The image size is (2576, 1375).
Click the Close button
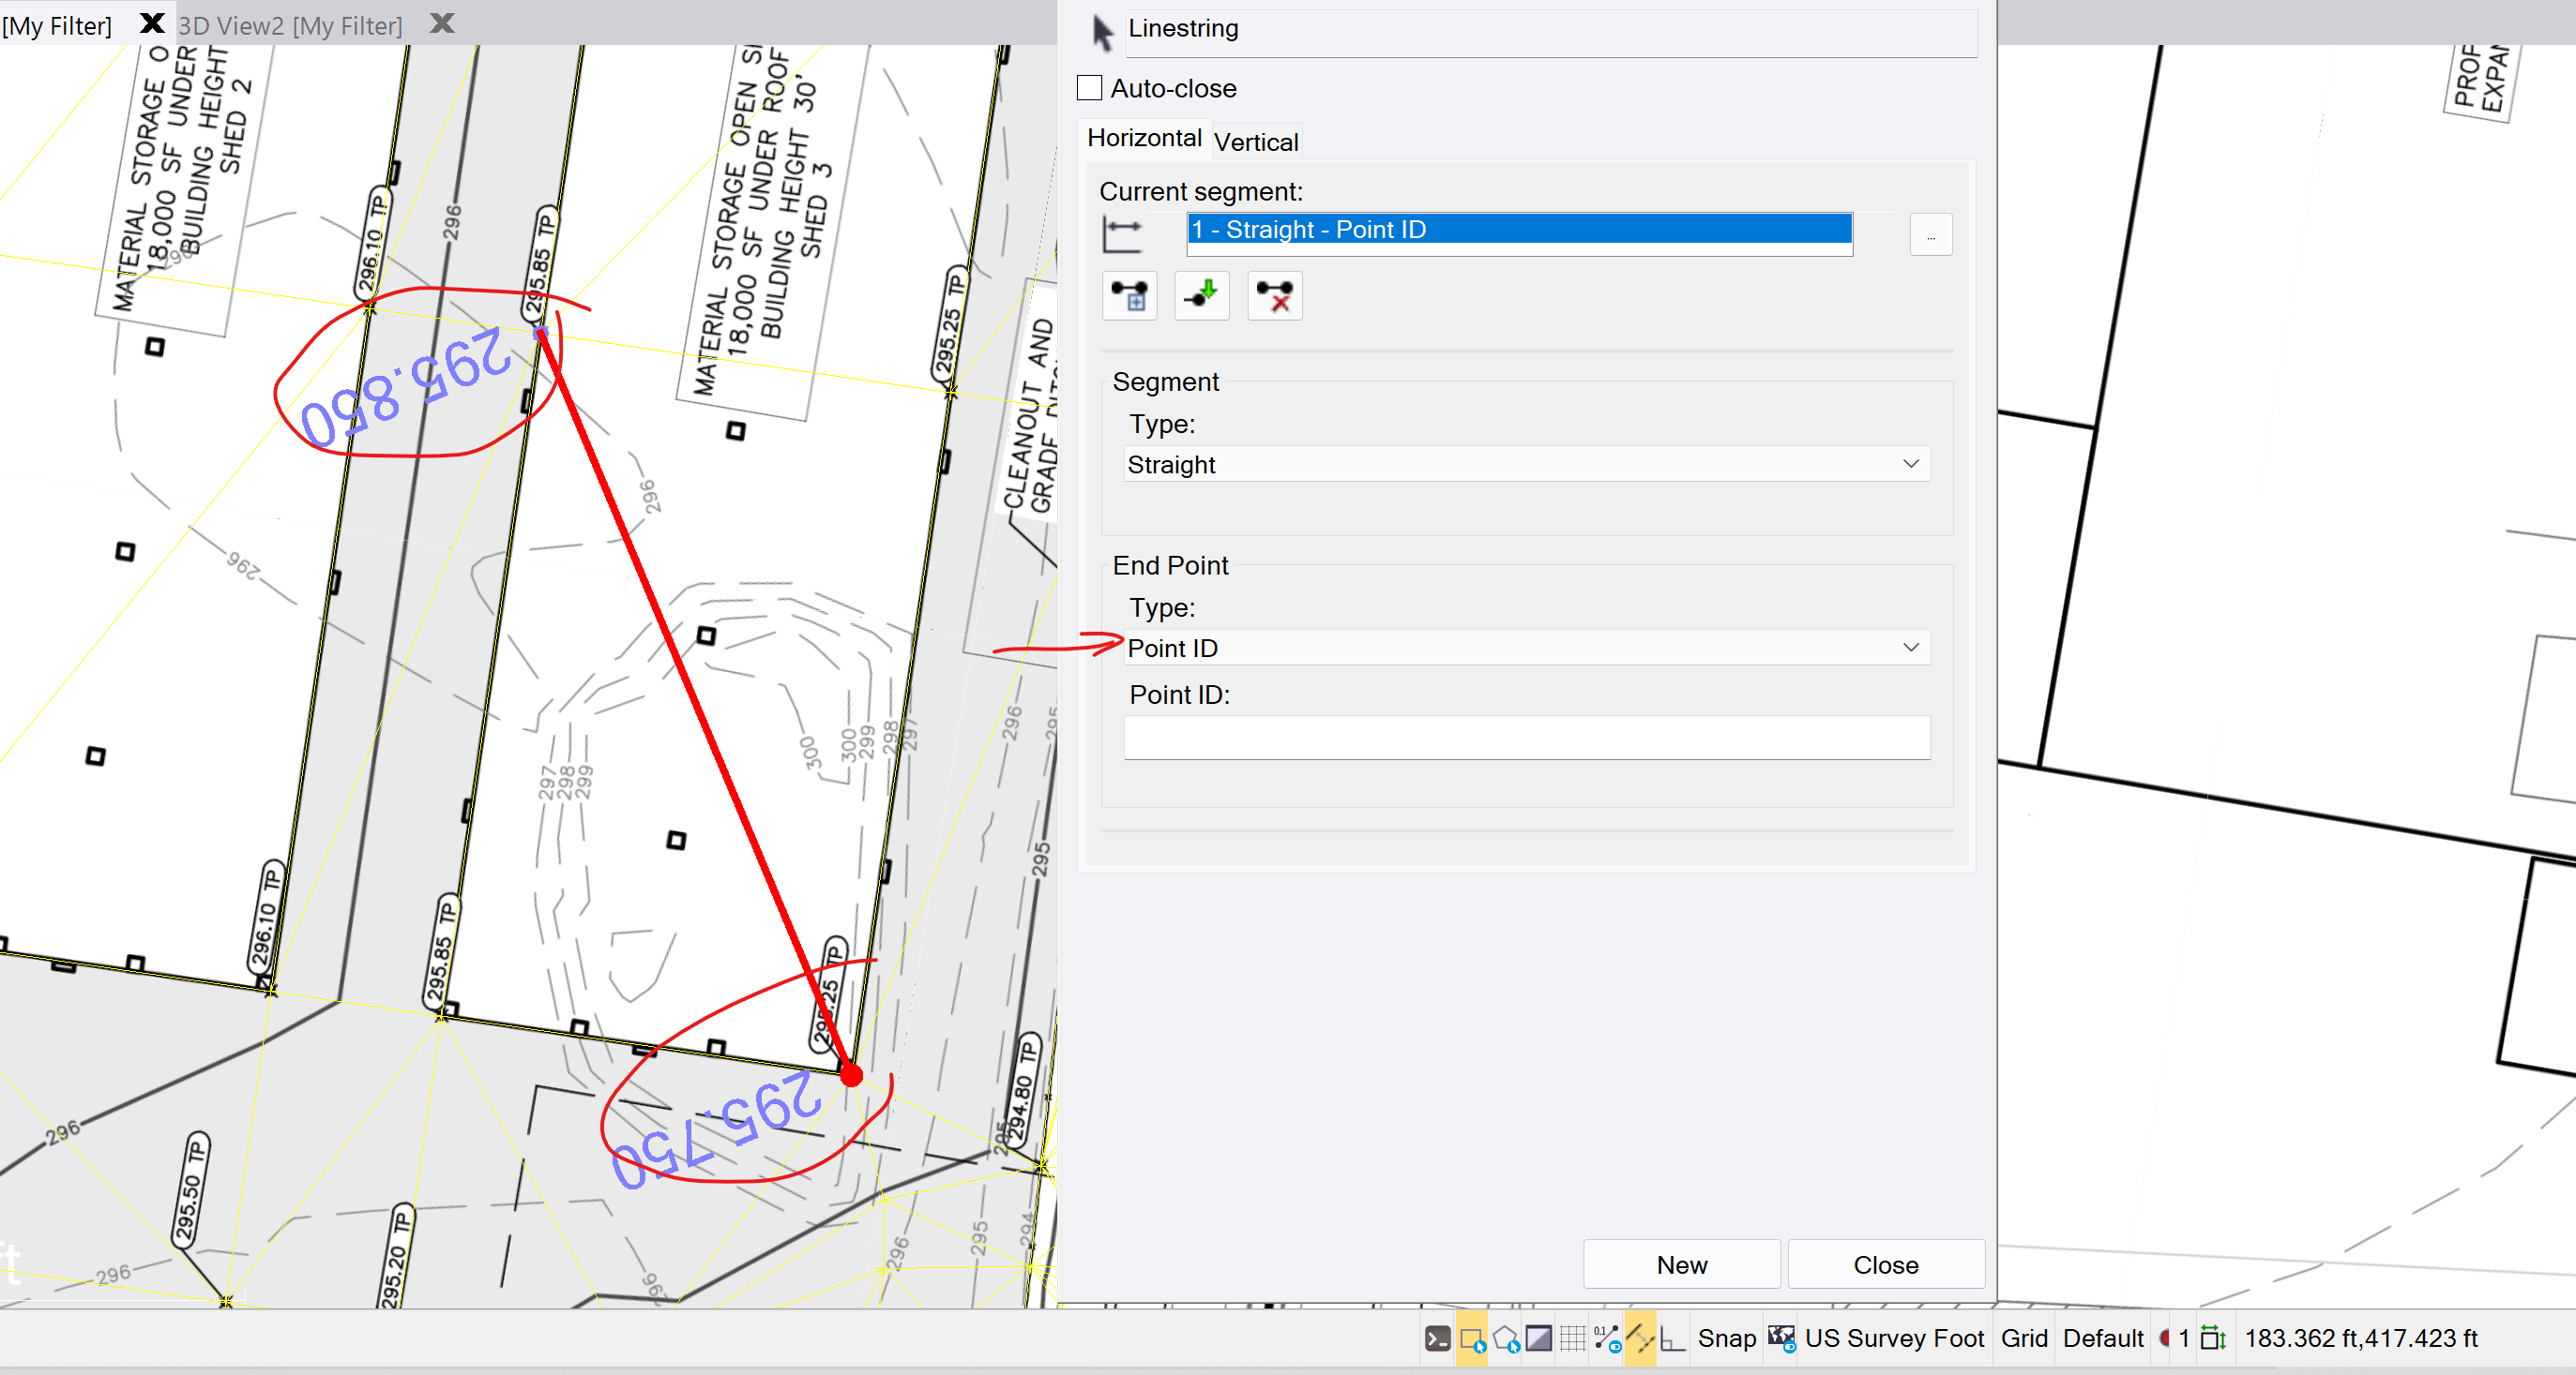(x=1886, y=1263)
